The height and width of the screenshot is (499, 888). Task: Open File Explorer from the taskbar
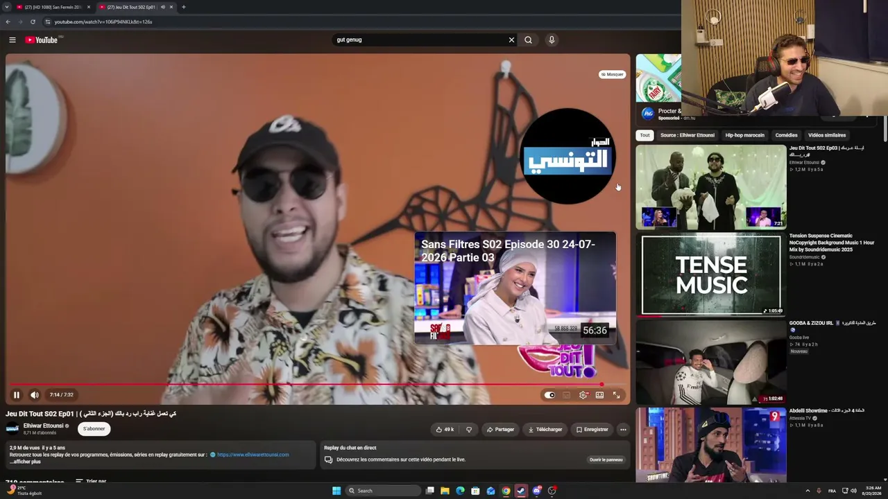tap(445, 491)
